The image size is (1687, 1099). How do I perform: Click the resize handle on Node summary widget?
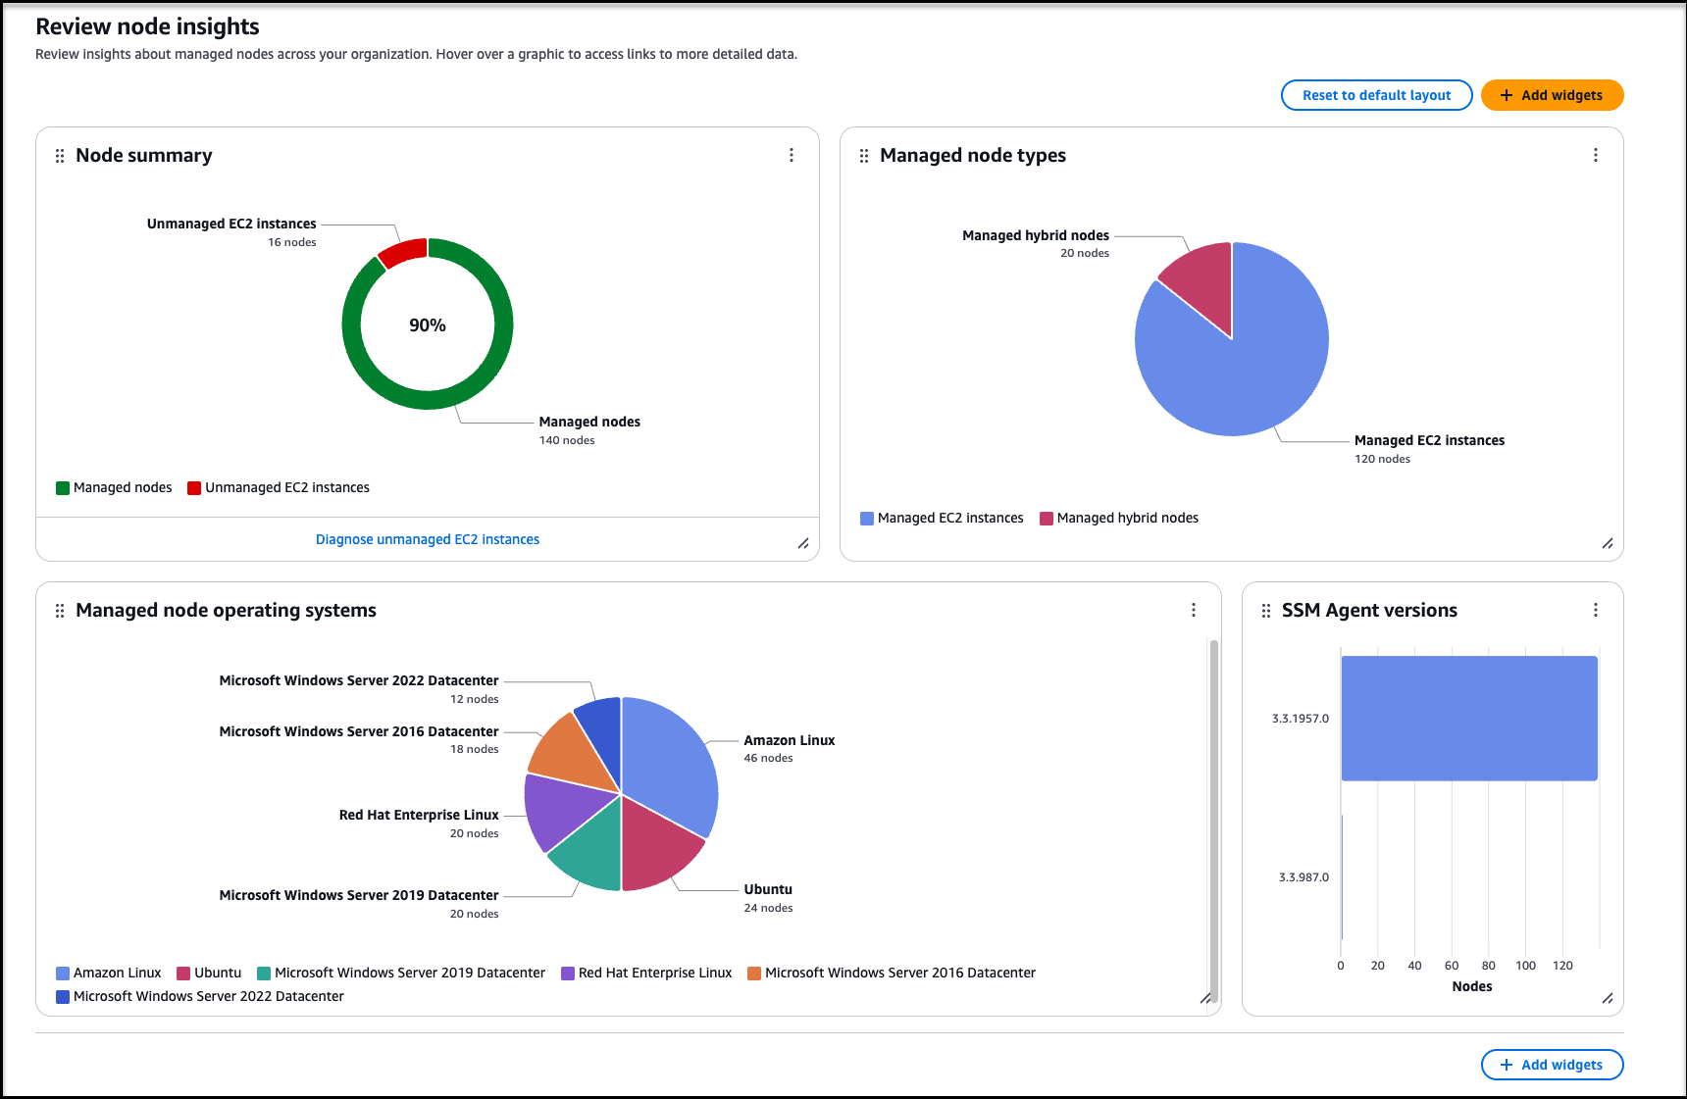803,543
